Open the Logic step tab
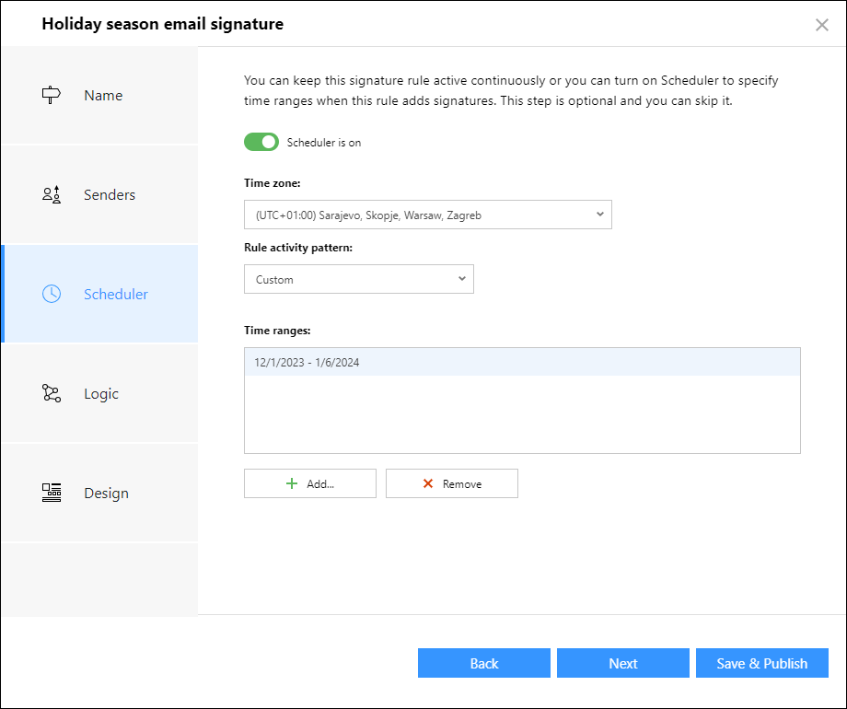This screenshot has width=847, height=709. [99, 393]
